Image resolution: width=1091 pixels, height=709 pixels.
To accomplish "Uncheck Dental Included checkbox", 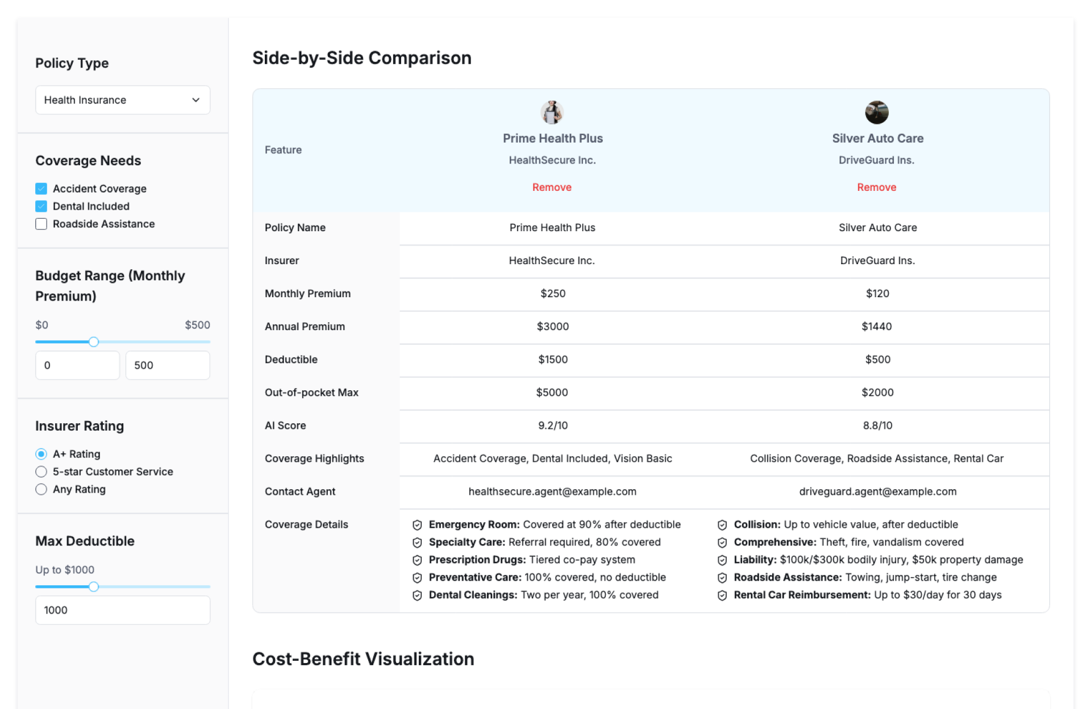I will click(x=41, y=206).
